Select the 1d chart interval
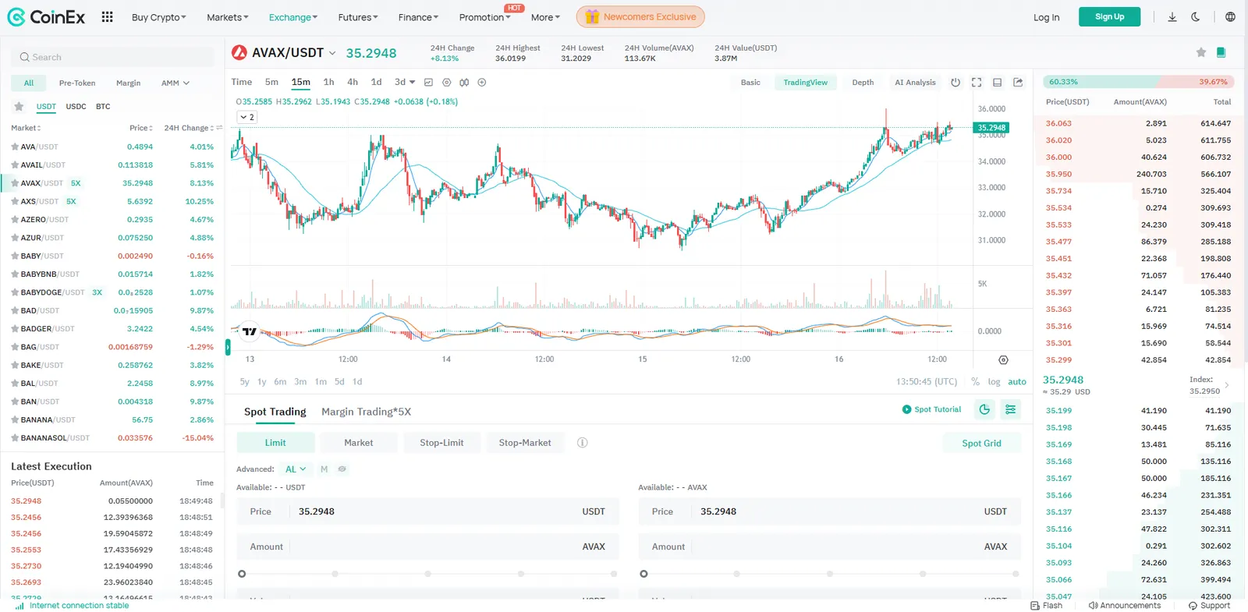 (376, 82)
